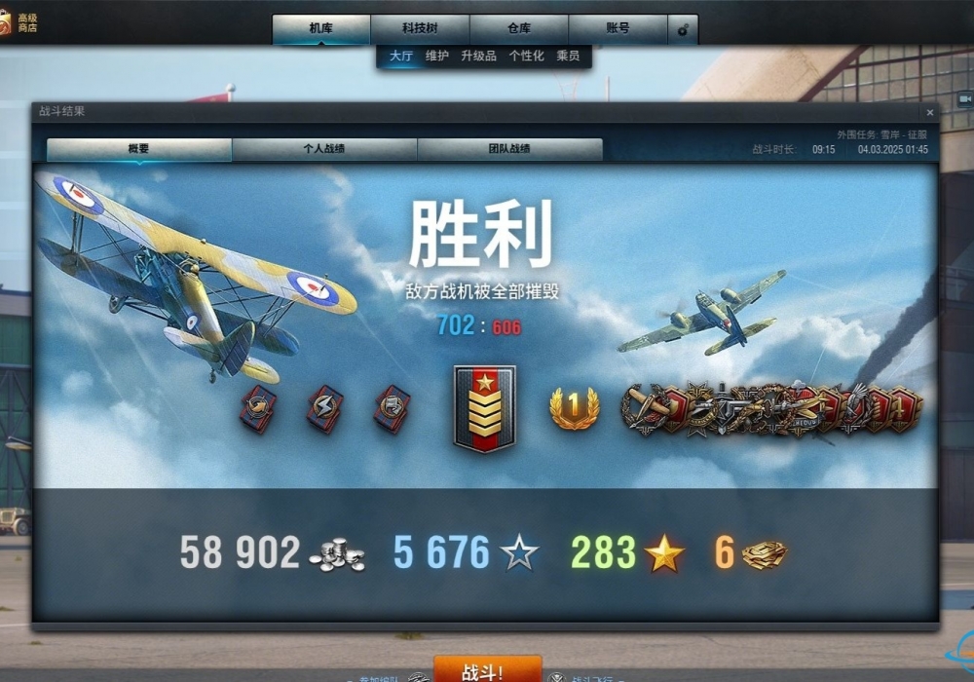Open the settings gear in top bar
This screenshot has width=974, height=682.
coord(683,29)
